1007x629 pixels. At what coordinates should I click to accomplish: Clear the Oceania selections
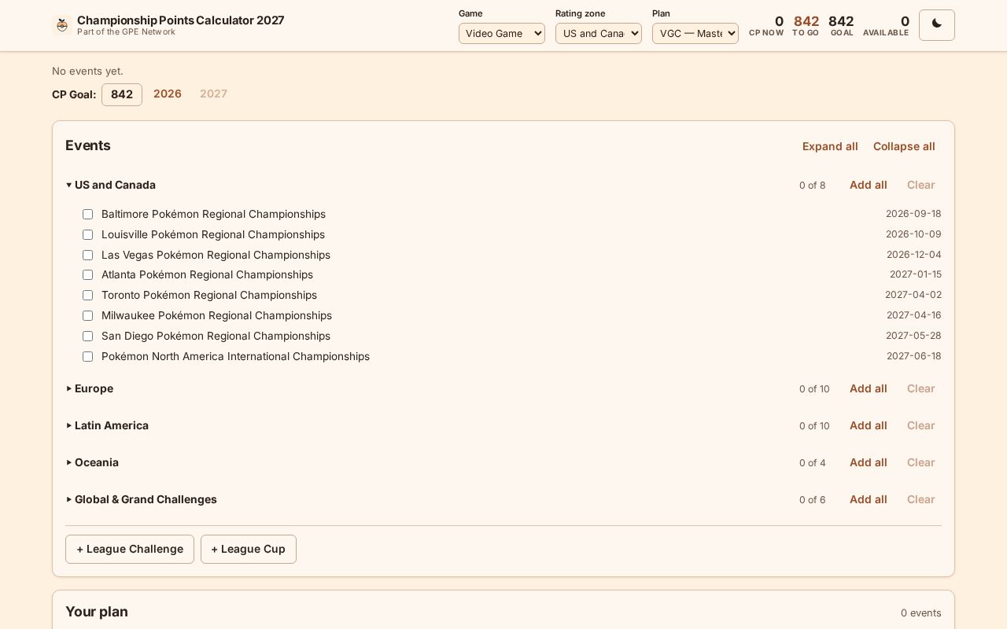[920, 462]
